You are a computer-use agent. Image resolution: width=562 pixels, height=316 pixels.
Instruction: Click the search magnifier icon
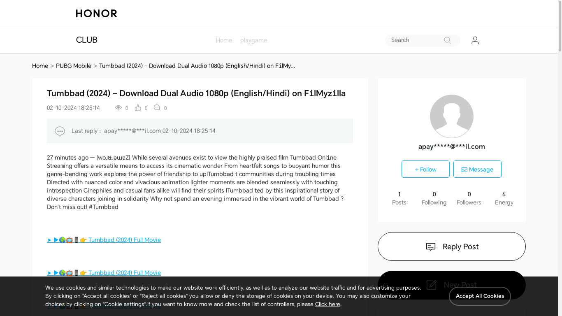[447, 40]
